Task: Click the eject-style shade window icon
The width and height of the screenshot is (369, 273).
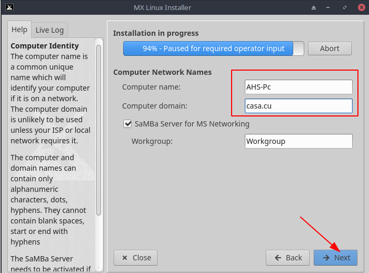Action: (x=313, y=7)
